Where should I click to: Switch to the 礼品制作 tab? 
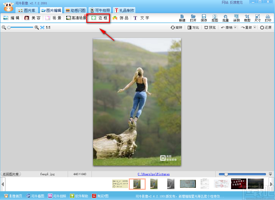coord(124,10)
